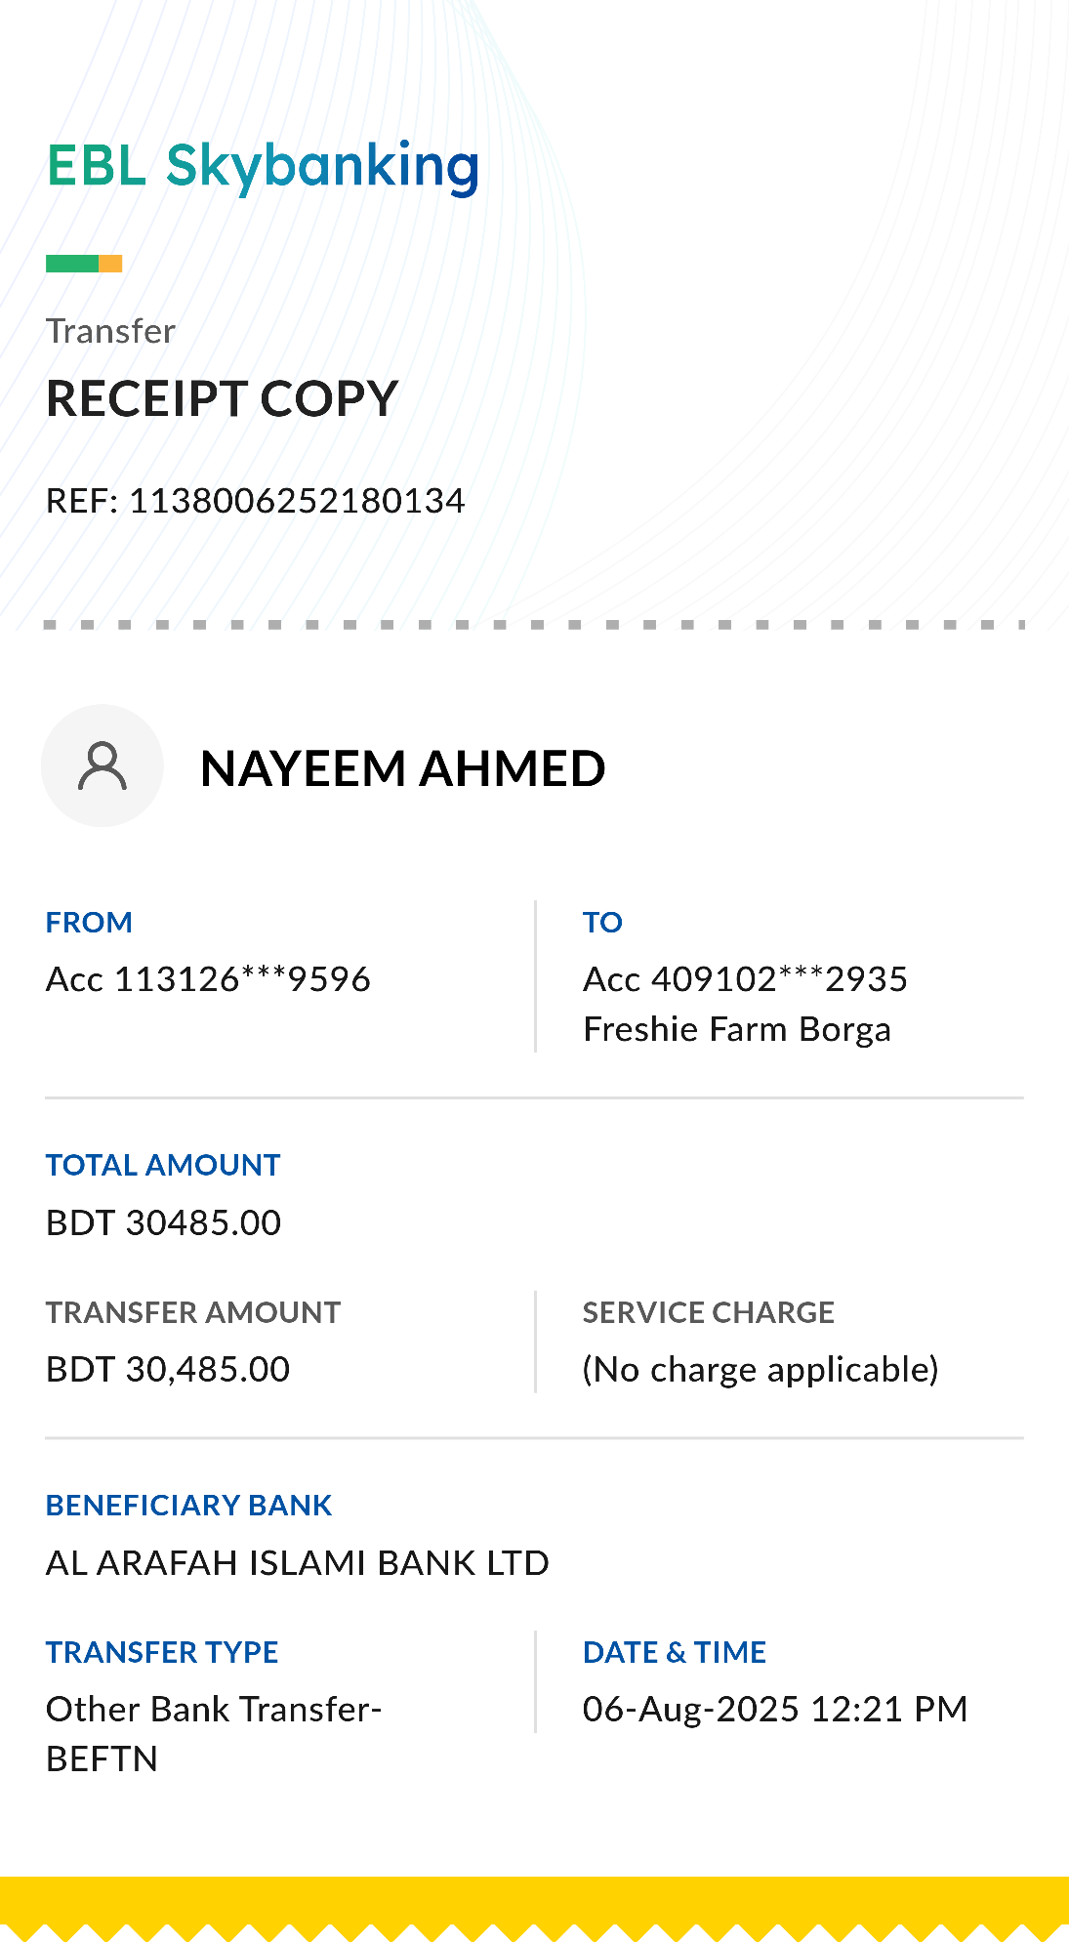Screen dimensions: 1069x1944
Task: Click the beneficiary name Freshie Farm Borga
Action: pyautogui.click(x=737, y=1030)
